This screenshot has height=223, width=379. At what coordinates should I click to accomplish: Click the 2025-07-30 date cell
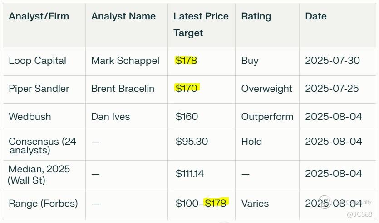tap(332, 61)
